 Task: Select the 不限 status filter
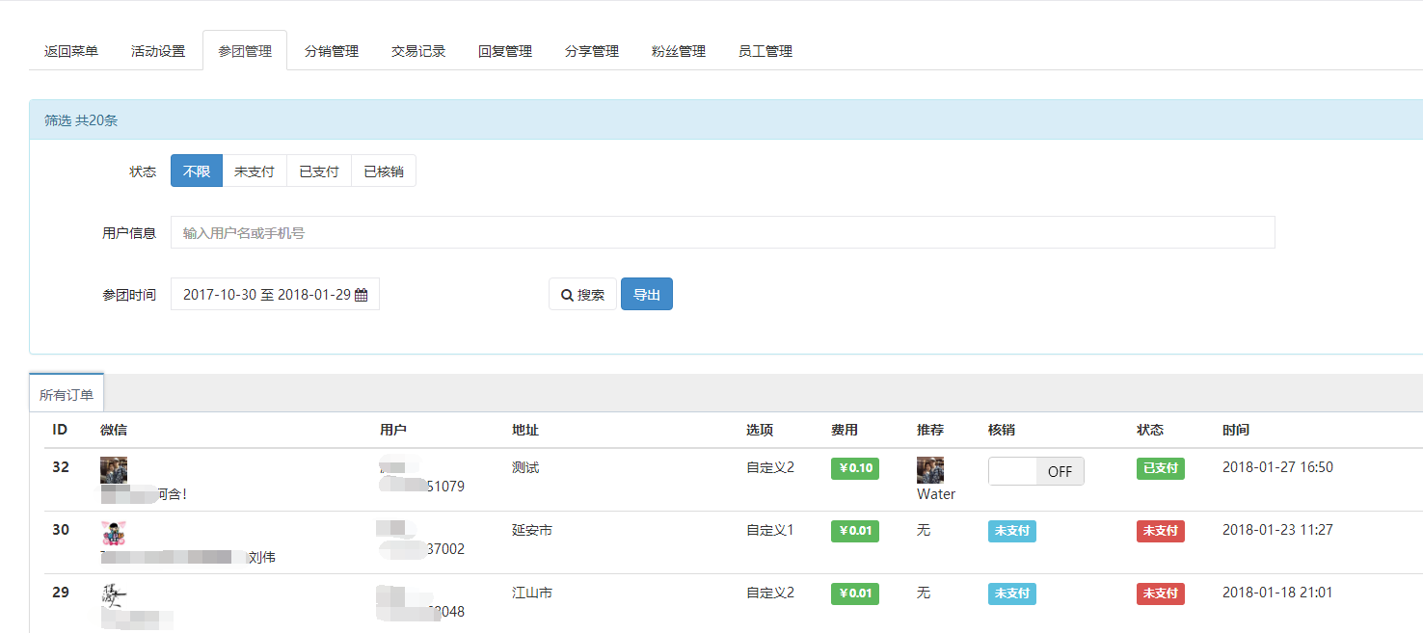coord(196,171)
